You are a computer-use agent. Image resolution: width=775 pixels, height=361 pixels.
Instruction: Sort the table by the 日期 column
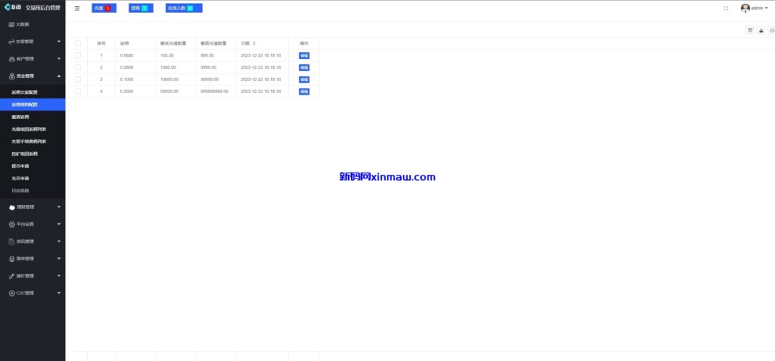click(254, 44)
